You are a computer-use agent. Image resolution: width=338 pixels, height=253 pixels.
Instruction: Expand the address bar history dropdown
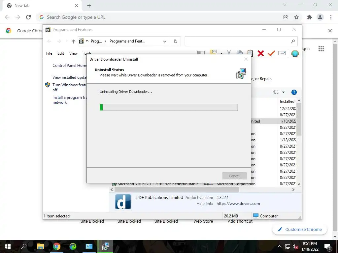(165, 41)
